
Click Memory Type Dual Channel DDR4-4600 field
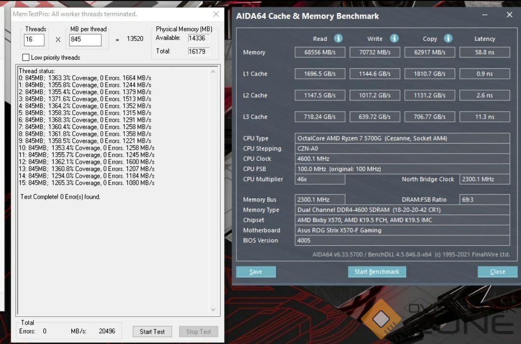[x=402, y=210]
